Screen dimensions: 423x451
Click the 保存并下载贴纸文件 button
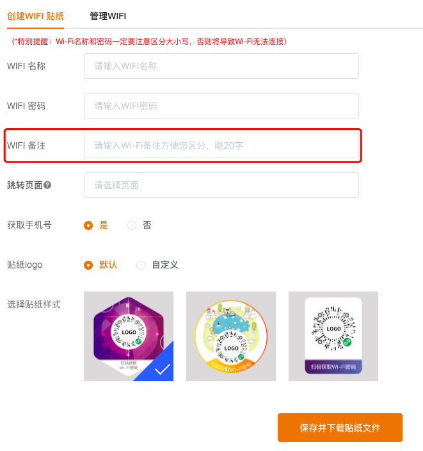point(340,427)
